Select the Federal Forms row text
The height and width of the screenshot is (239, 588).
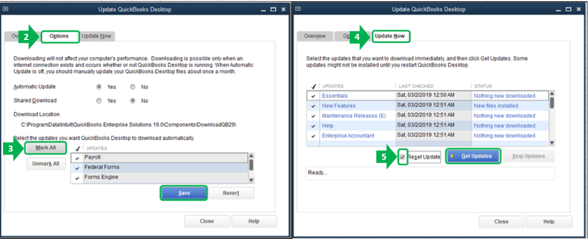[102, 167]
